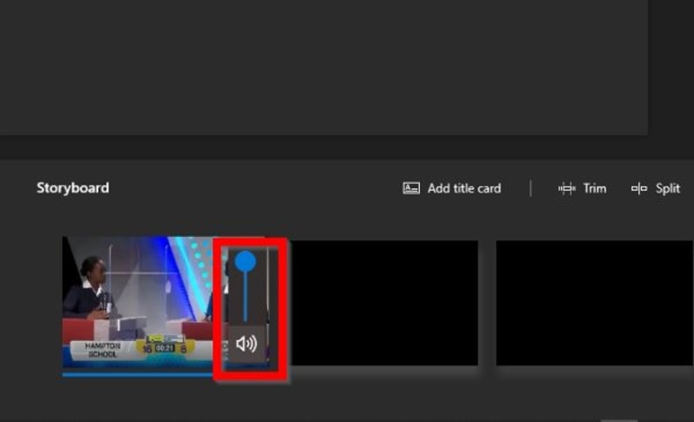The height and width of the screenshot is (422, 694).
Task: Select the second black storyboard clip
Action: click(383, 303)
